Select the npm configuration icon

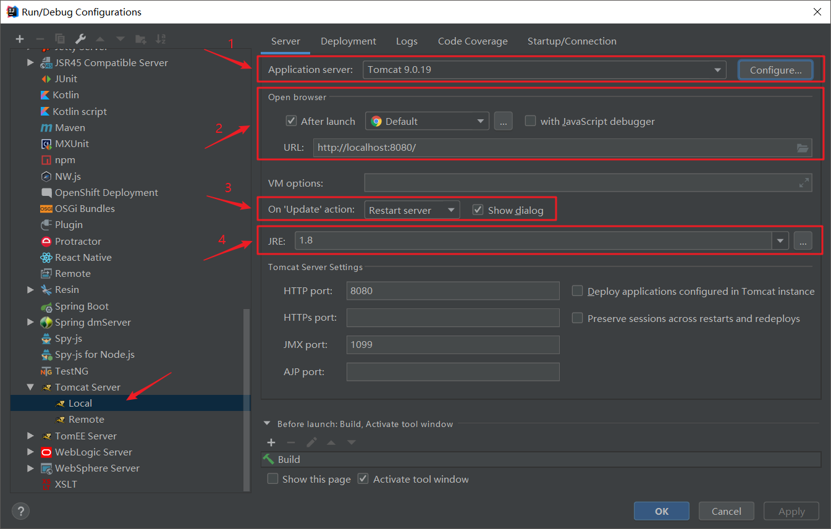point(46,160)
